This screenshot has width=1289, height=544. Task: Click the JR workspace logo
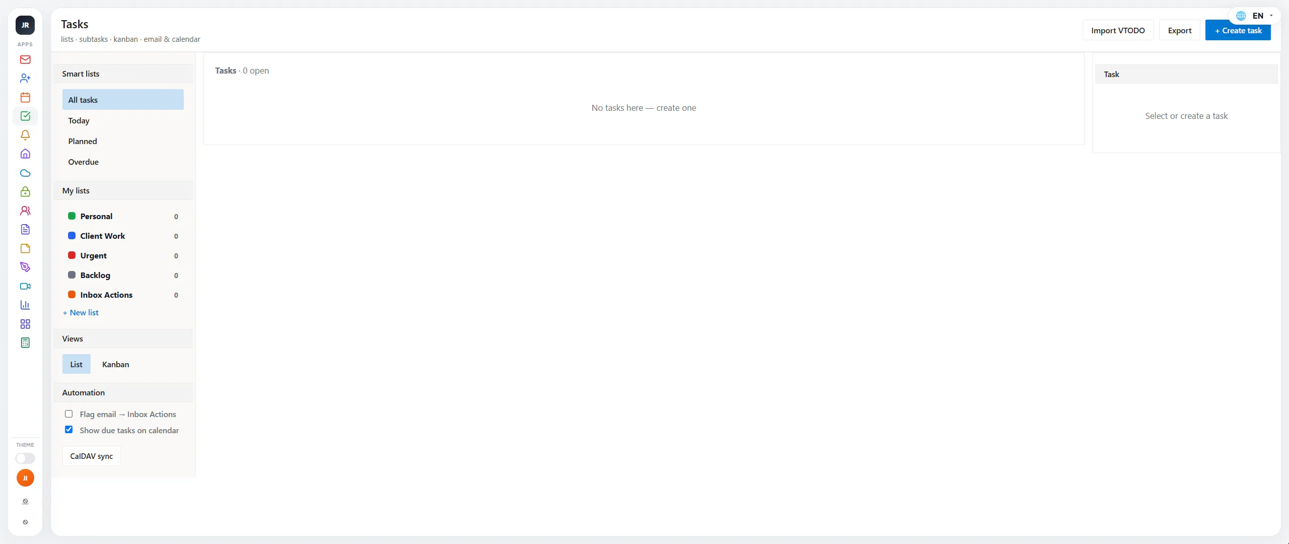pyautogui.click(x=25, y=25)
